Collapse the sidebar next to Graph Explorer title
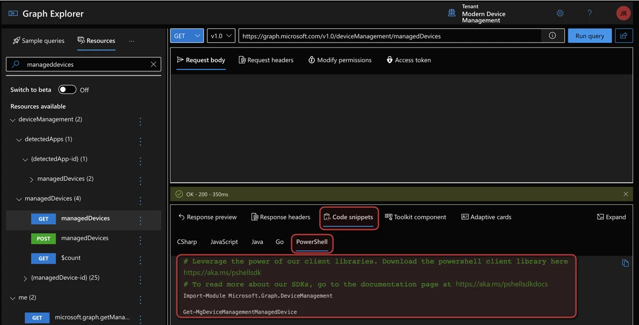The height and width of the screenshot is (325, 639). (13, 13)
